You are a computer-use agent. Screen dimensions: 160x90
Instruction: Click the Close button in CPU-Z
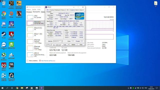(x=81, y=44)
